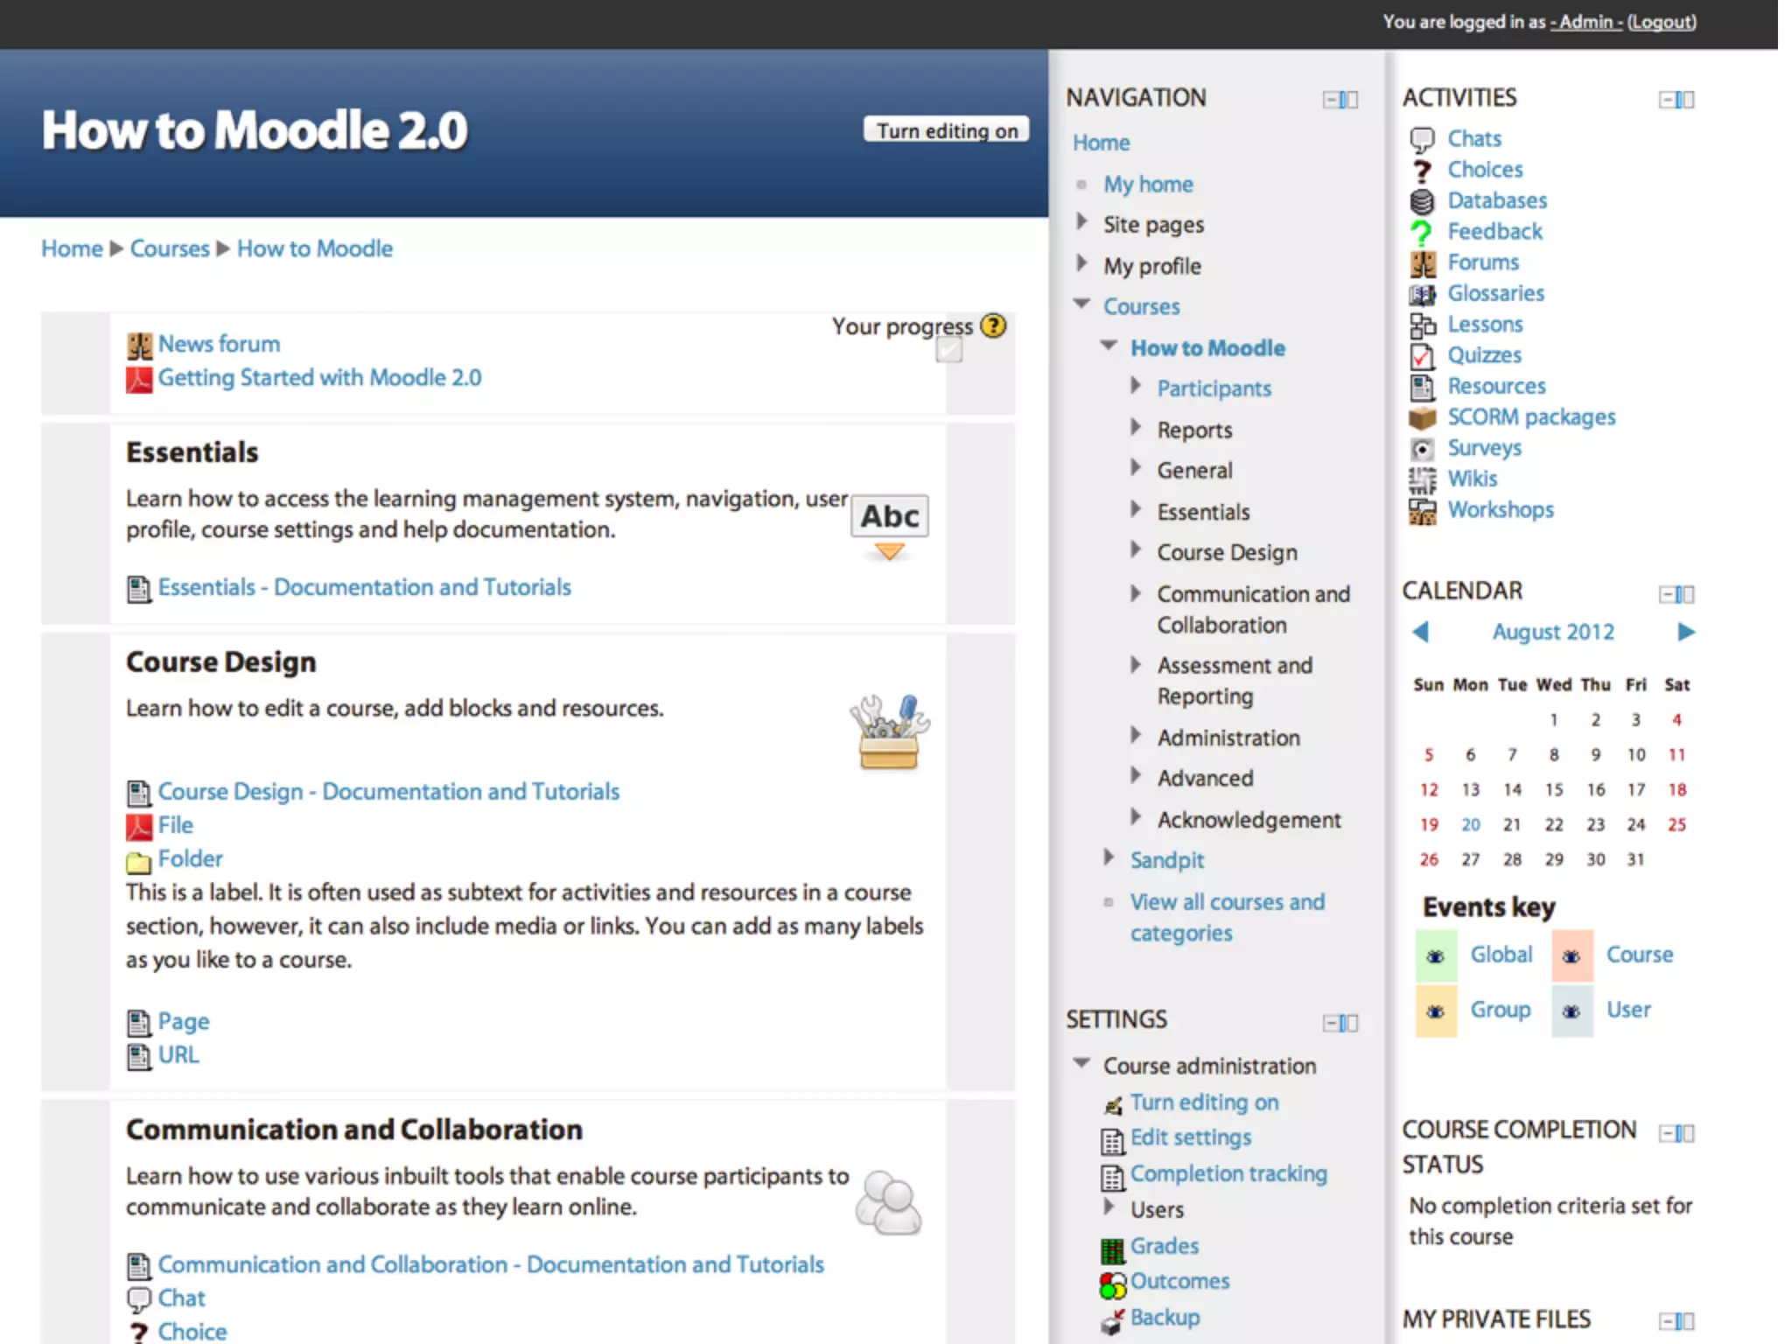Image resolution: width=1792 pixels, height=1344 pixels.
Task: Go to next month in calendar
Action: (1686, 632)
